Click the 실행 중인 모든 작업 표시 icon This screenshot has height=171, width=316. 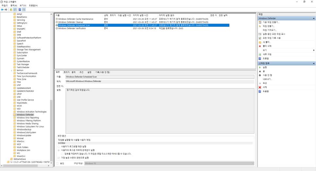260,34
